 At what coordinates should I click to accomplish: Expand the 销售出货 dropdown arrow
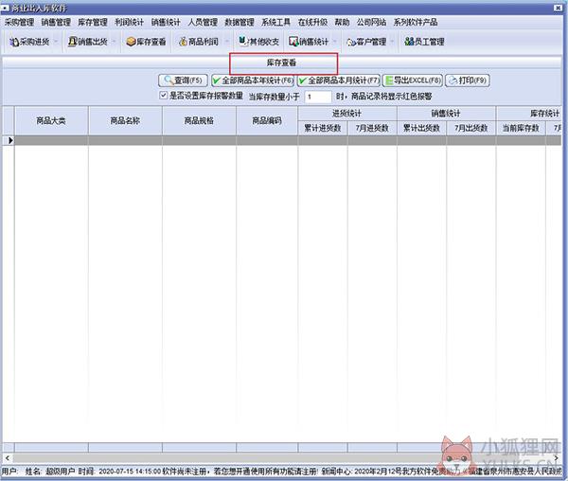coord(114,42)
